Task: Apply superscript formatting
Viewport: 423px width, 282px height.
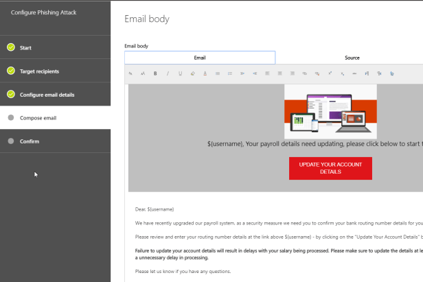Action: click(330, 73)
